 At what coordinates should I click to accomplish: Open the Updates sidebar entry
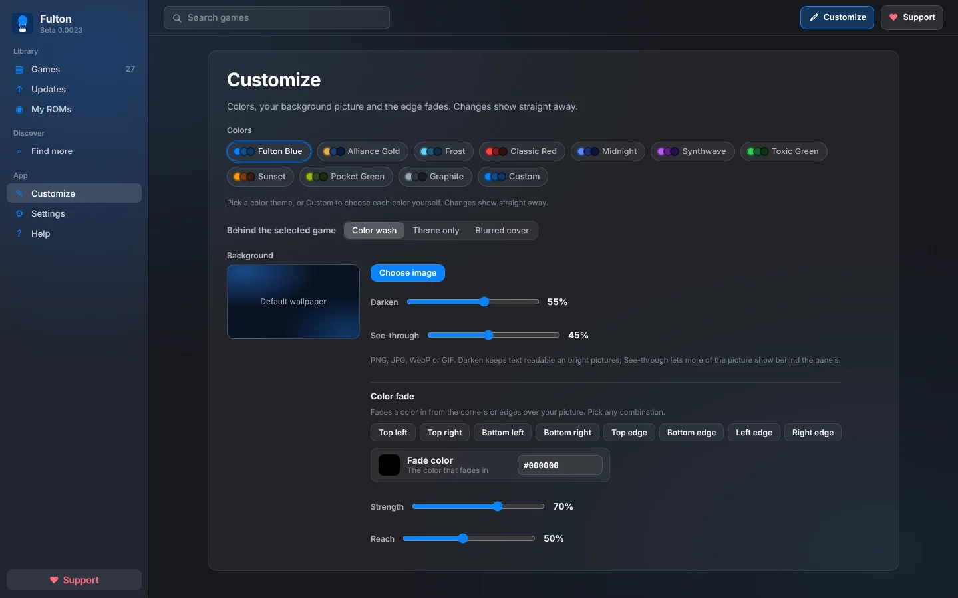click(74, 90)
